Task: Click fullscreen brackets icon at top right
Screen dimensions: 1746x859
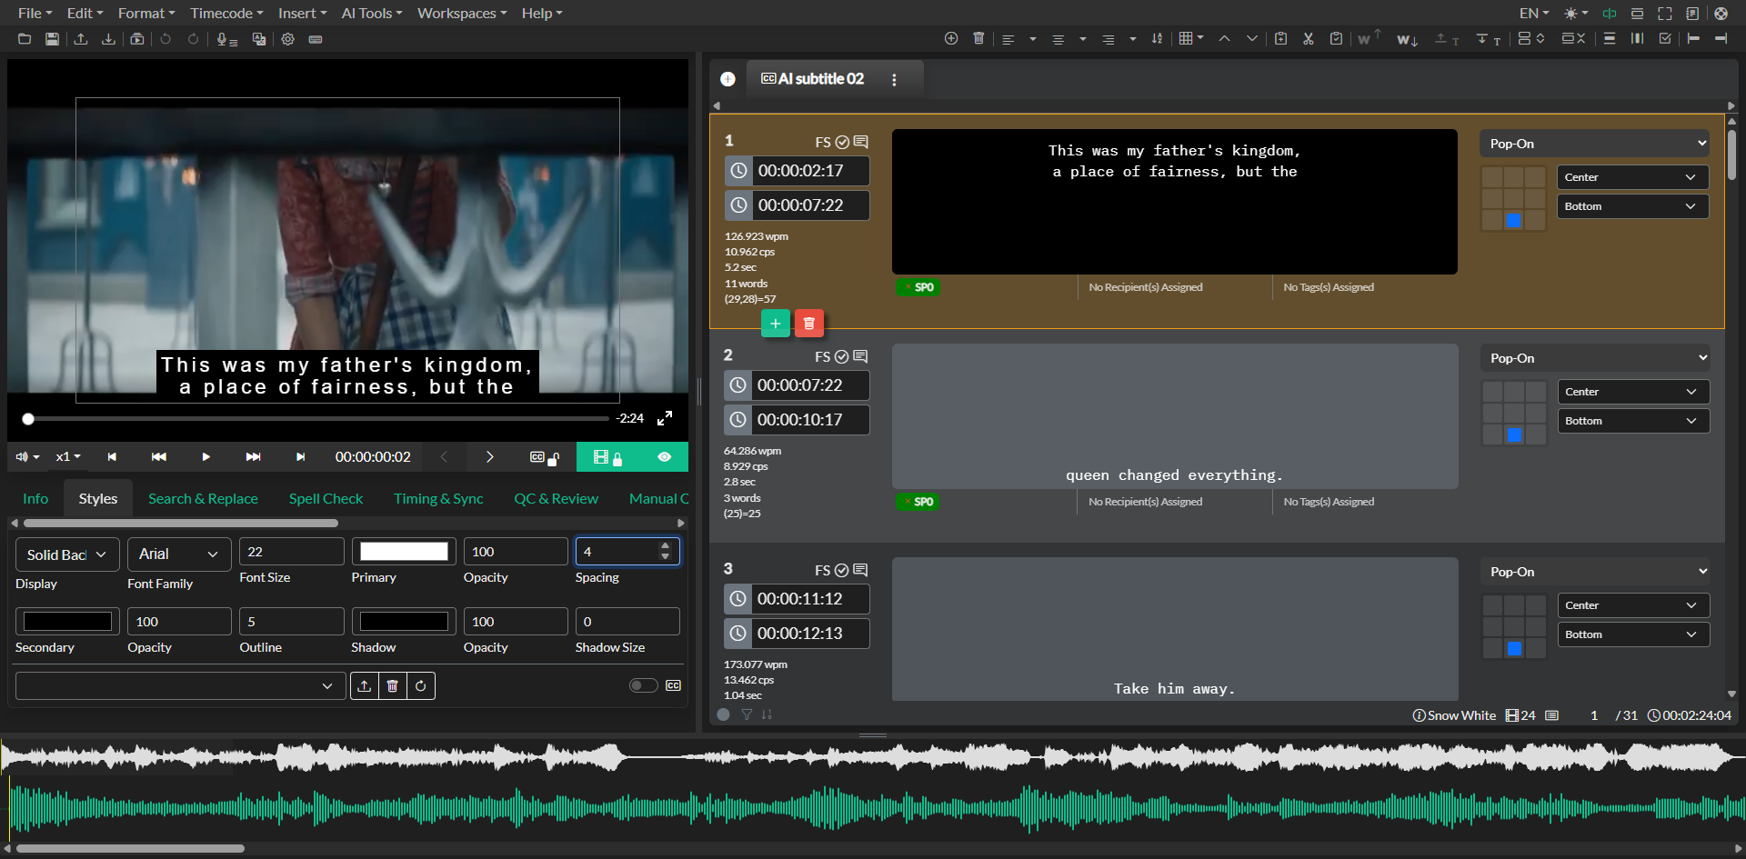Action: [x=1665, y=14]
